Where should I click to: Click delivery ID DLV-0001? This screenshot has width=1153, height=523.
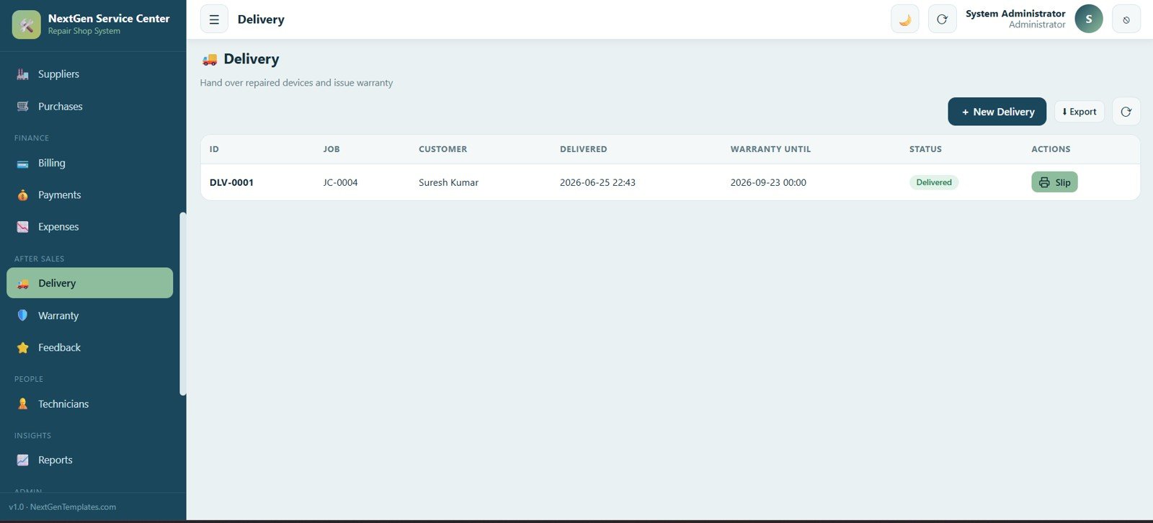[x=231, y=182]
